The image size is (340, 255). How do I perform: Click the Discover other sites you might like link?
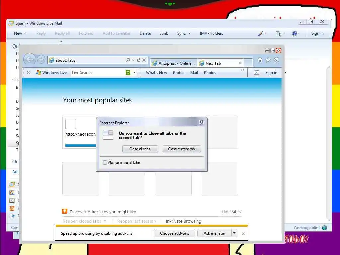click(x=103, y=212)
